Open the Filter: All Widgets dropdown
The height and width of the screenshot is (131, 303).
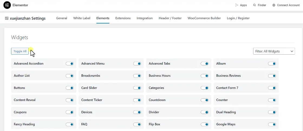pyautogui.click(x=274, y=51)
